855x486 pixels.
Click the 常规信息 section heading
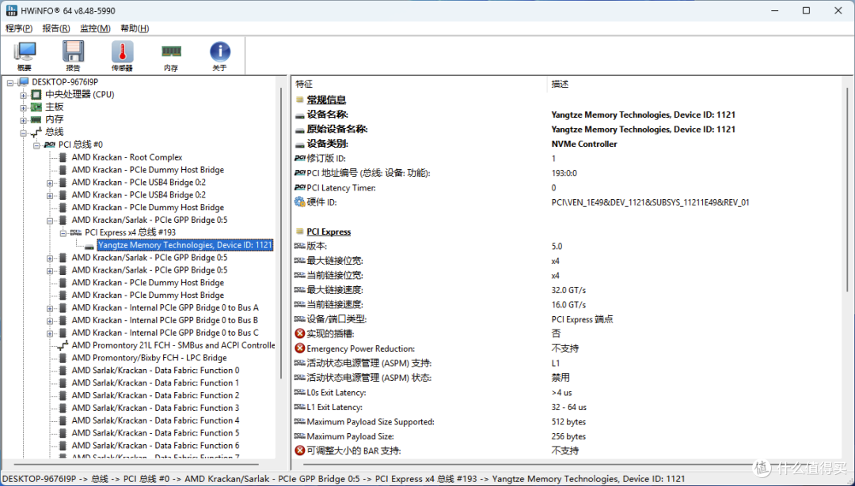point(326,100)
